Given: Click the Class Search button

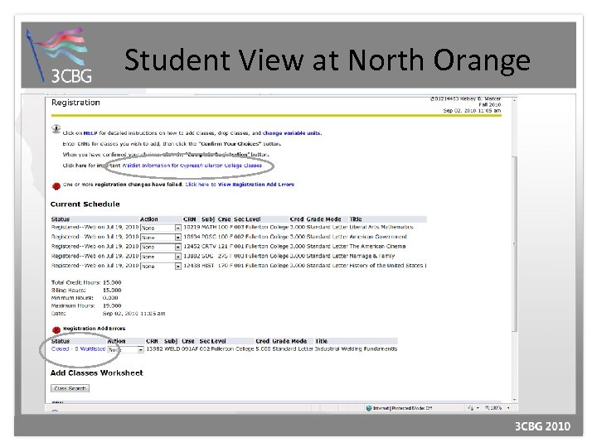Looking at the screenshot, I should 70,388.
